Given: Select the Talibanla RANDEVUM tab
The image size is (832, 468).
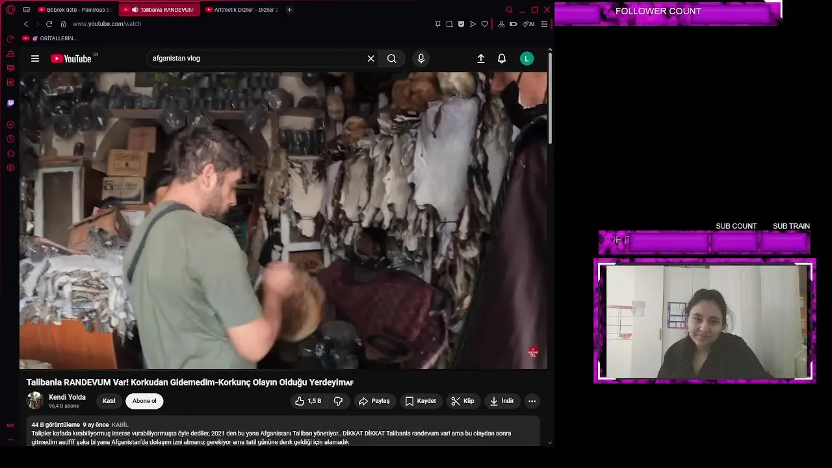Looking at the screenshot, I should [159, 10].
